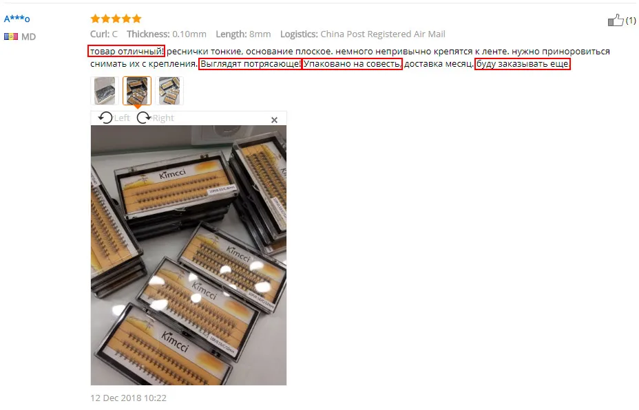This screenshot has height=410, width=639.
Task: Click the helpful vote count (1)
Action: point(631,21)
